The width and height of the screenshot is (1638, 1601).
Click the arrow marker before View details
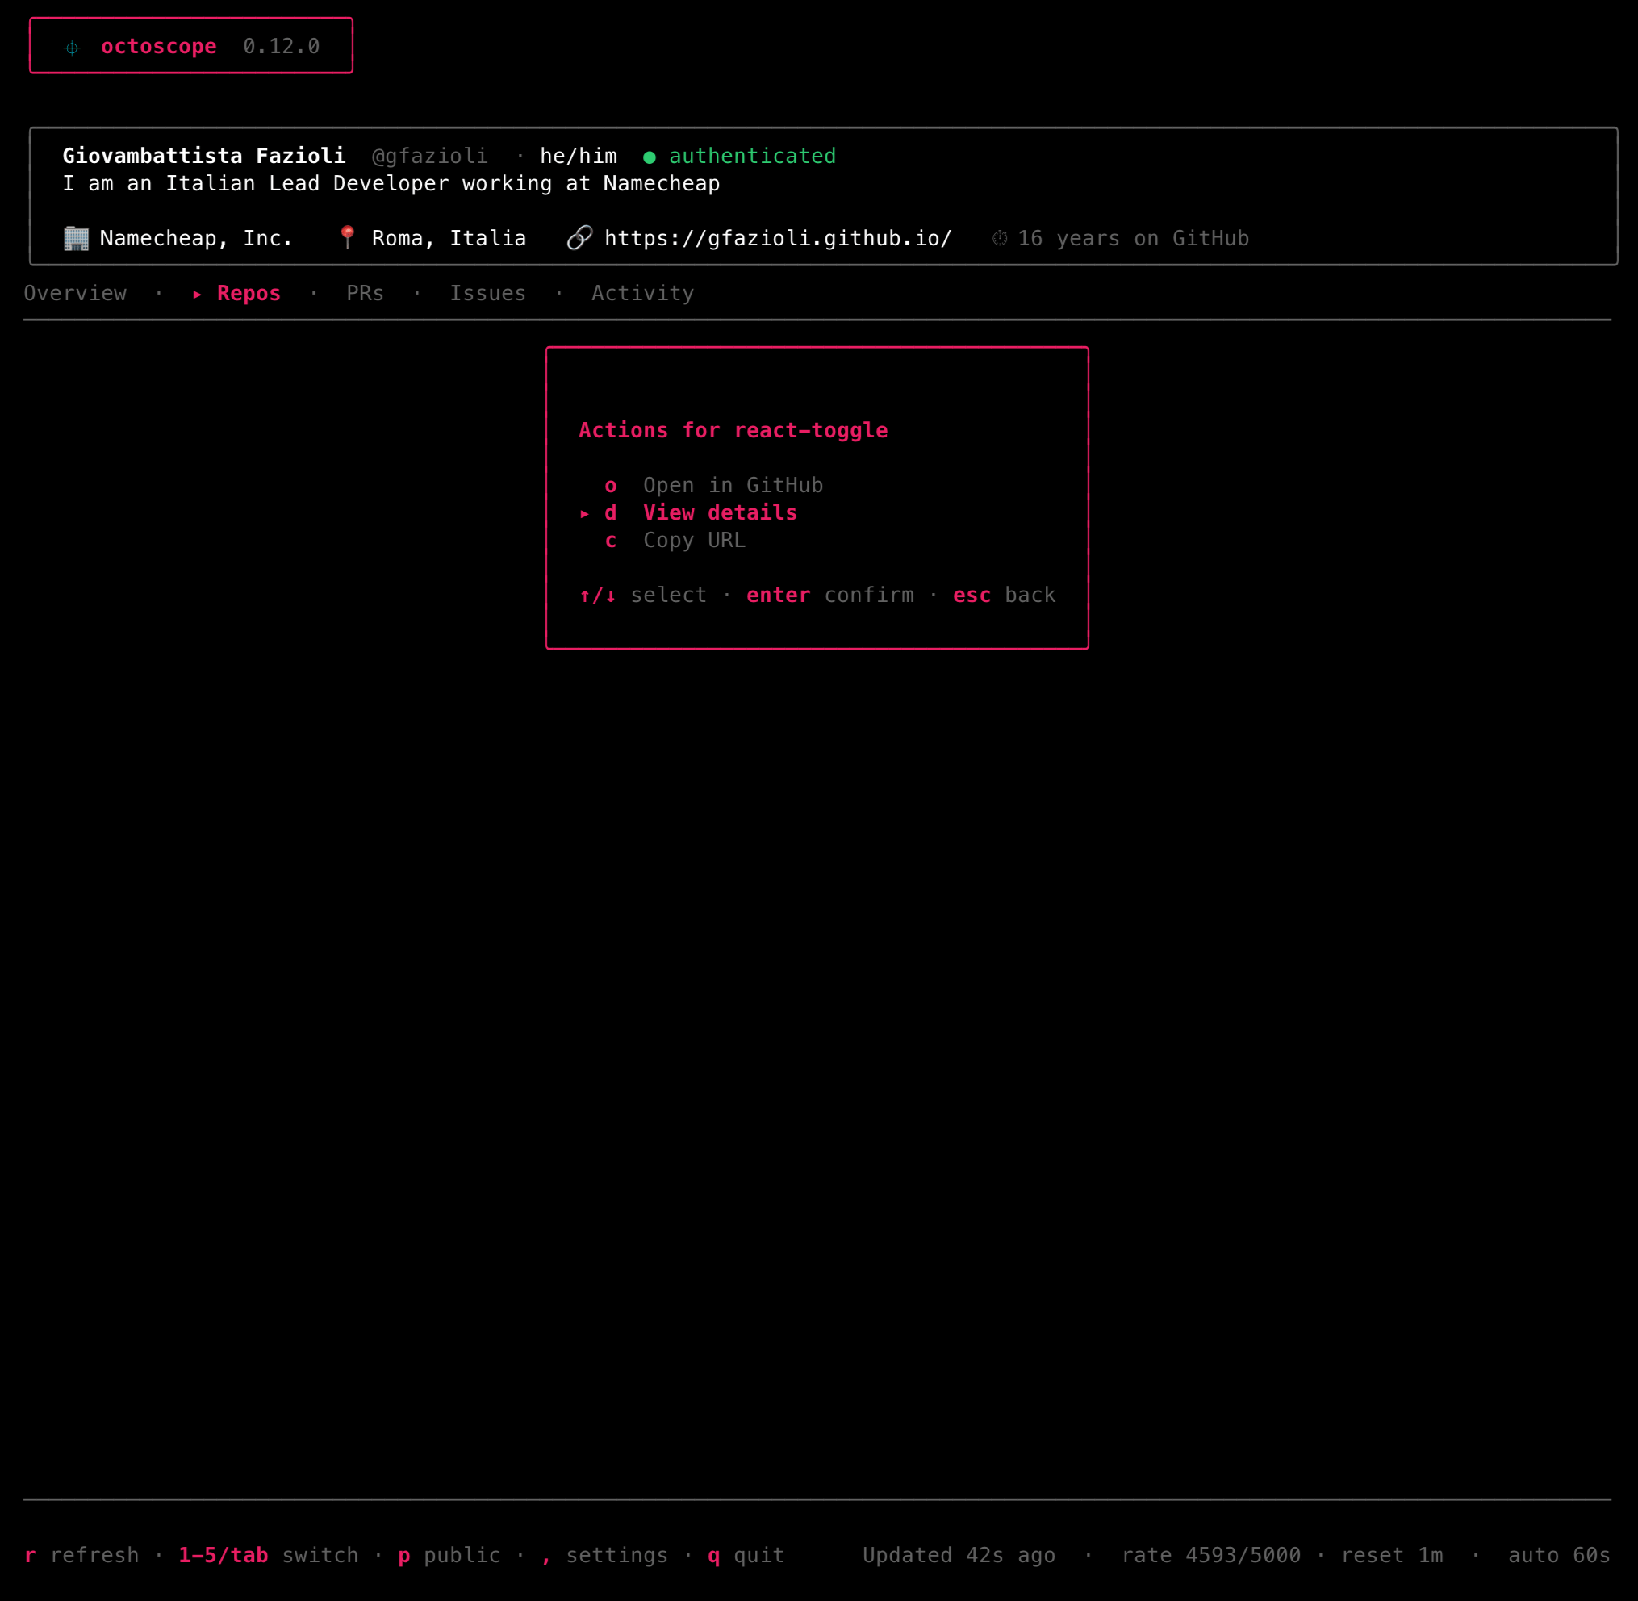pos(584,514)
